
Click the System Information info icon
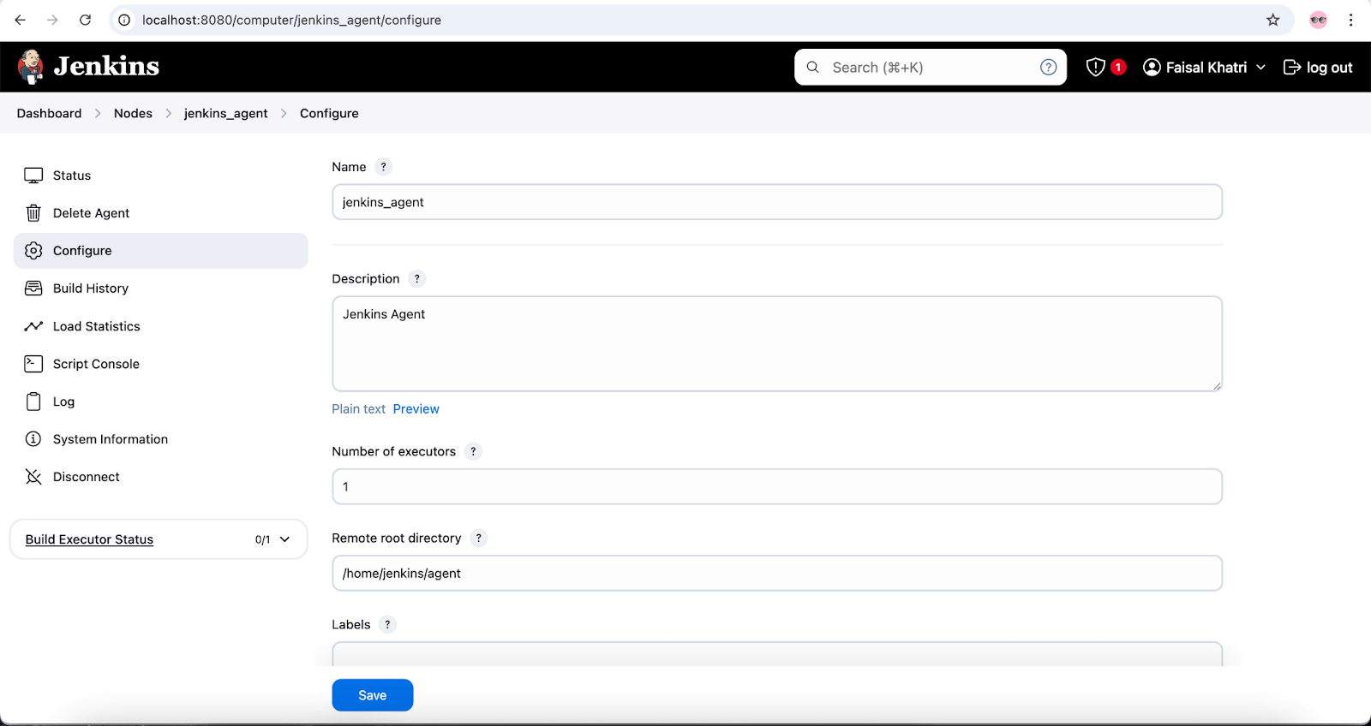pos(33,439)
